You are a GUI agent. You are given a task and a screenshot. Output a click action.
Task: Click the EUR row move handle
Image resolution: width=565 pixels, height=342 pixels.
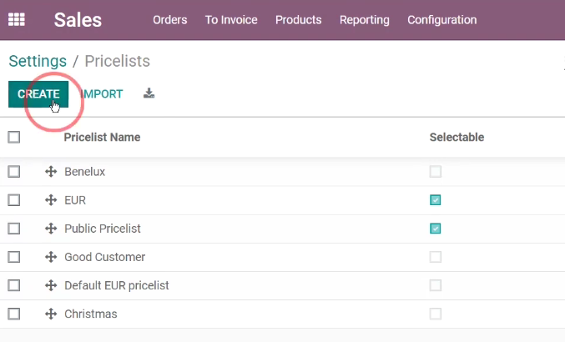tap(51, 200)
